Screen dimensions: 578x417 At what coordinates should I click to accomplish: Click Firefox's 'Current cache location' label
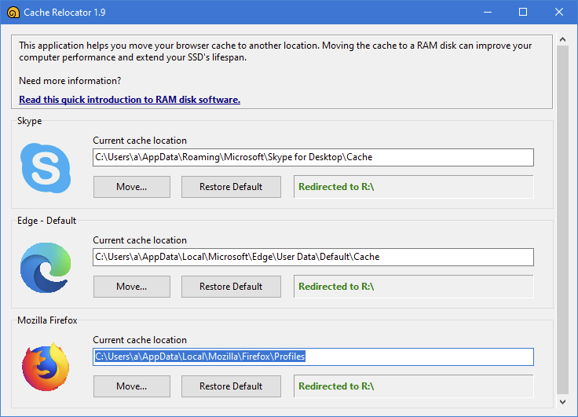click(x=140, y=340)
